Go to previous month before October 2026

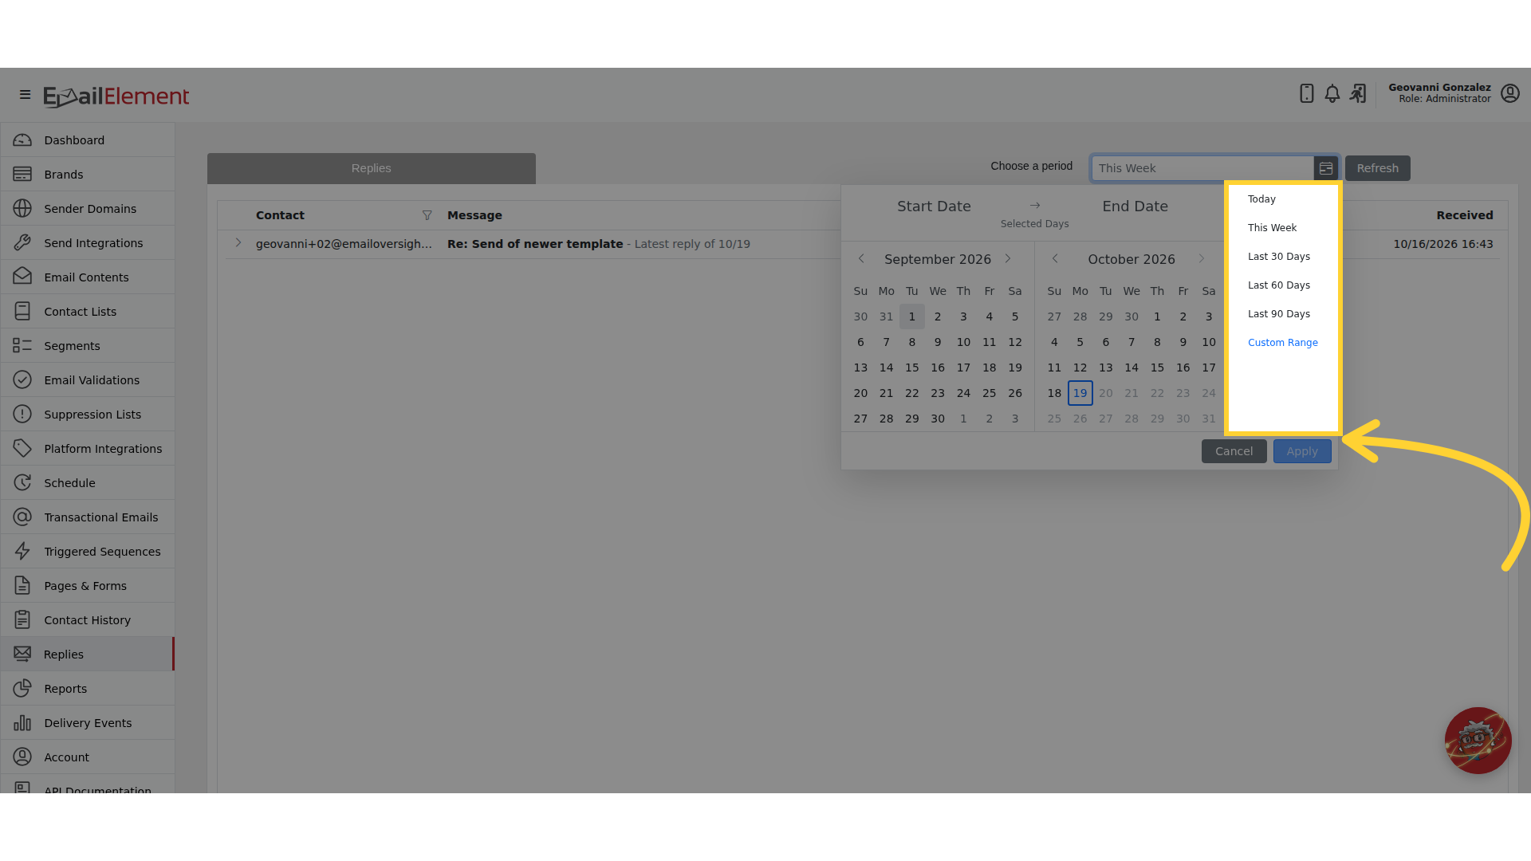click(1055, 259)
